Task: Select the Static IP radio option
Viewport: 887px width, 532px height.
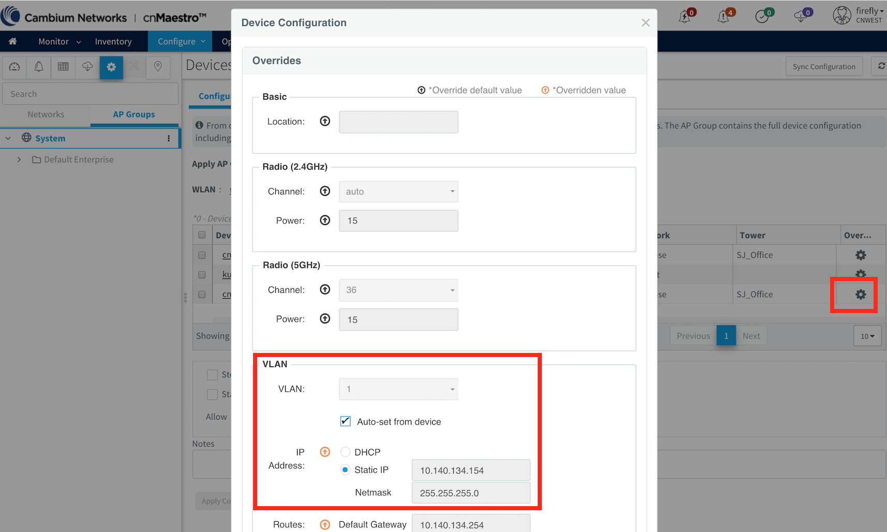Action: pyautogui.click(x=345, y=470)
